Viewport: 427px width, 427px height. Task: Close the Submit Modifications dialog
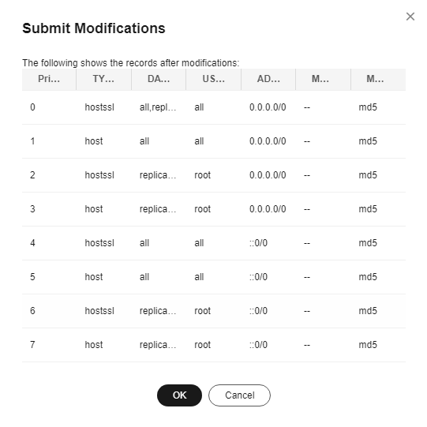coord(410,17)
